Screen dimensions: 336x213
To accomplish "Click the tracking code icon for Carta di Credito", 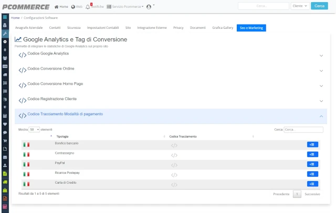I will pyautogui.click(x=174, y=185).
